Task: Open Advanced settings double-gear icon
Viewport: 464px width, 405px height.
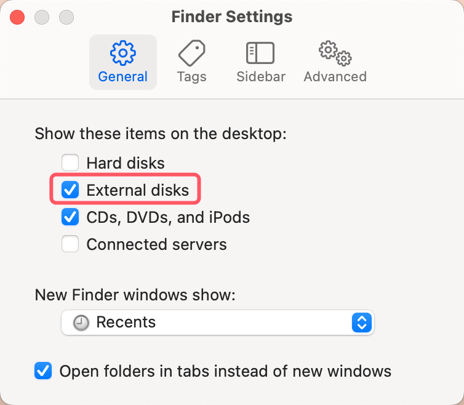Action: click(x=335, y=54)
